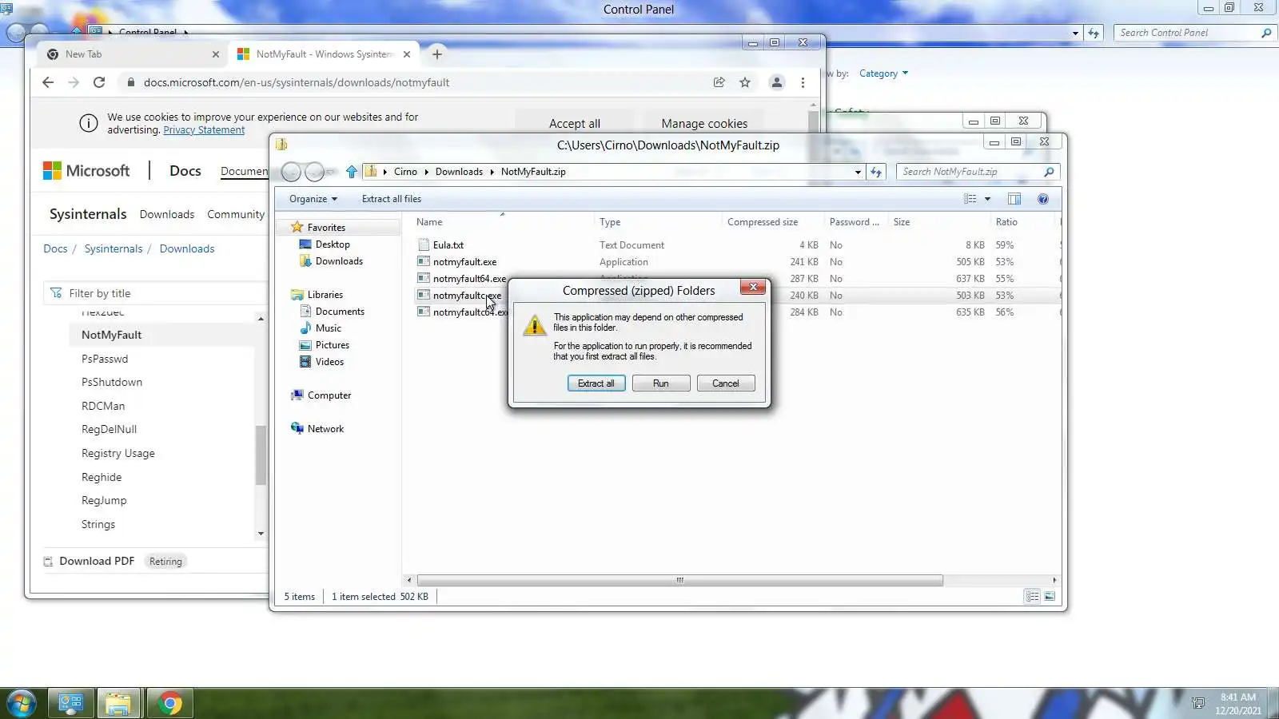Click the Community tab in Sysinternals navigation
The height and width of the screenshot is (719, 1279).
click(x=236, y=214)
